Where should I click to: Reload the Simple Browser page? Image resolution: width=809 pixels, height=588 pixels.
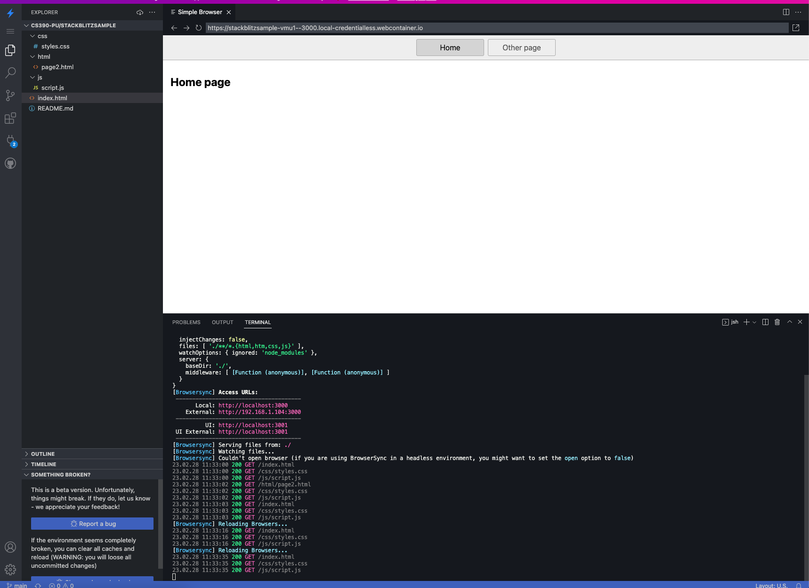pyautogui.click(x=198, y=28)
